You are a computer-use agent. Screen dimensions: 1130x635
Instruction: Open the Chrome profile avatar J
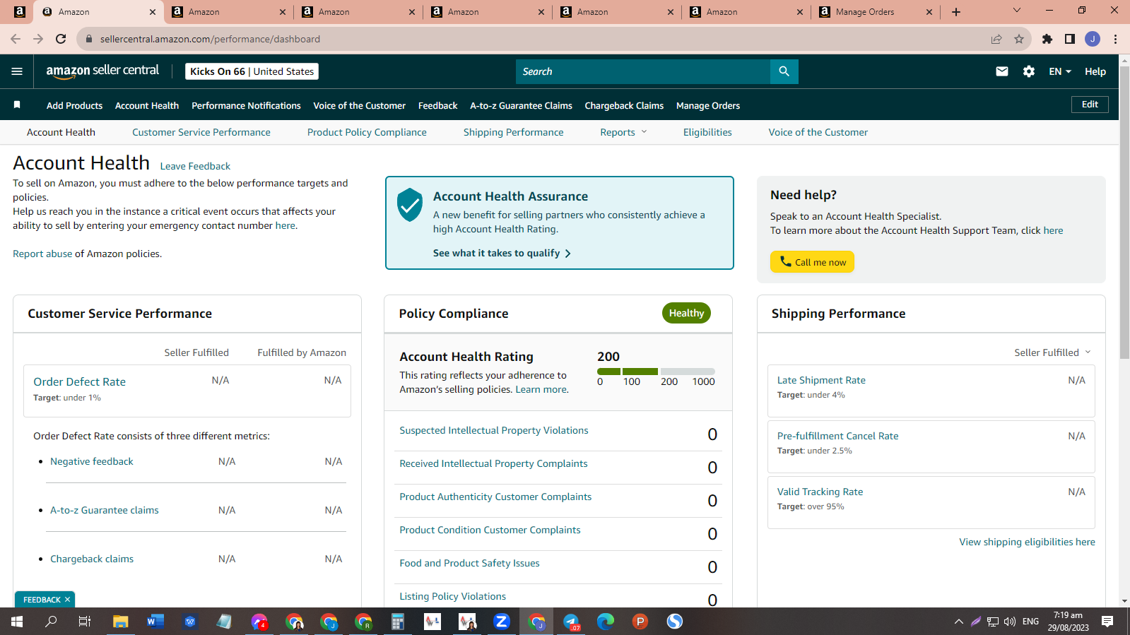(x=1093, y=39)
